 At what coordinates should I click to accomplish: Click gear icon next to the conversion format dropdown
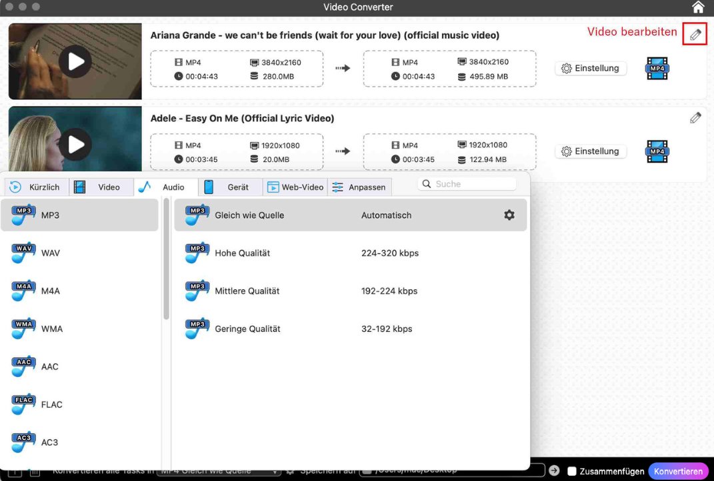coord(290,470)
